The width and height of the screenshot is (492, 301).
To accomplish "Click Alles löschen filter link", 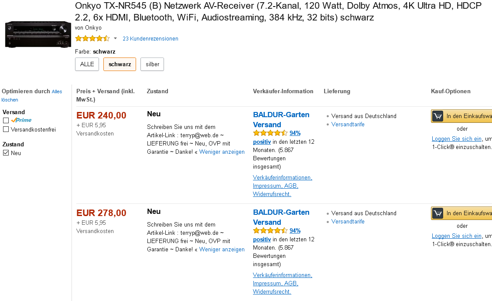I will [32, 95].
